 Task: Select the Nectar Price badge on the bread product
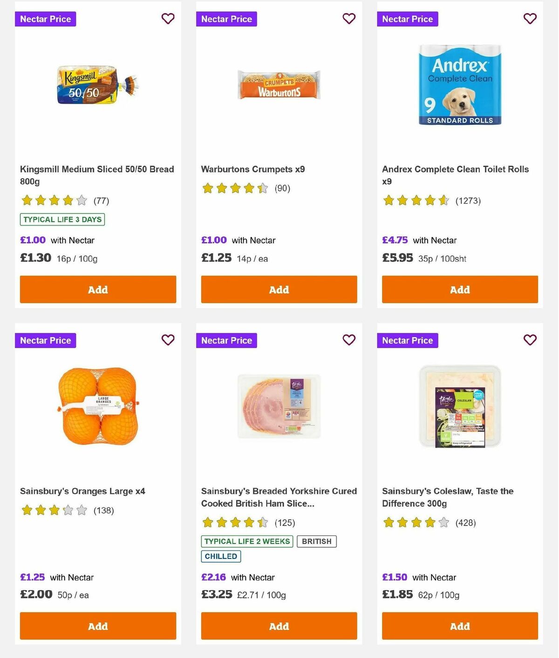pyautogui.click(x=45, y=19)
